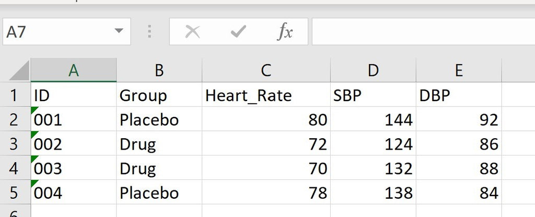
Task: Select the DBP value 88 cell
Action: [459, 169]
